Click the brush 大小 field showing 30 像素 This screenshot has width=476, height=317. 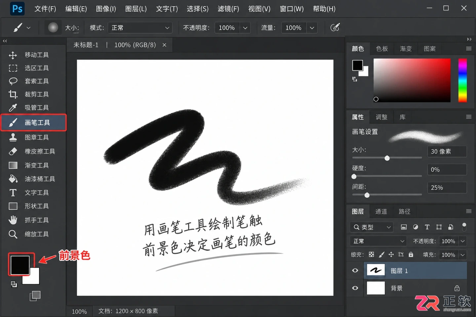447,151
